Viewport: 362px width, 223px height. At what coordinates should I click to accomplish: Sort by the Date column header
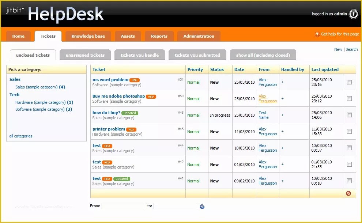239,69
